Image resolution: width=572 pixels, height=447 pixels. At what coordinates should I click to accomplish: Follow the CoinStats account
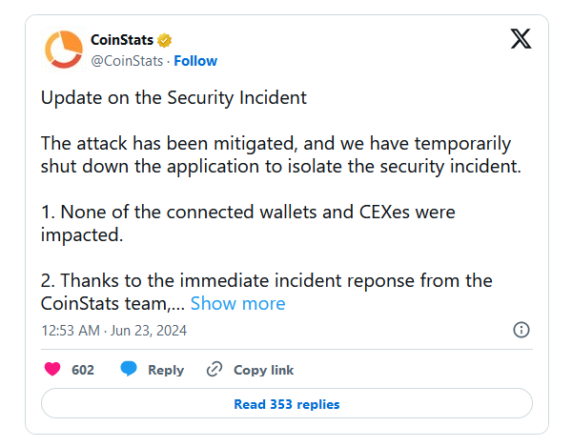195,60
